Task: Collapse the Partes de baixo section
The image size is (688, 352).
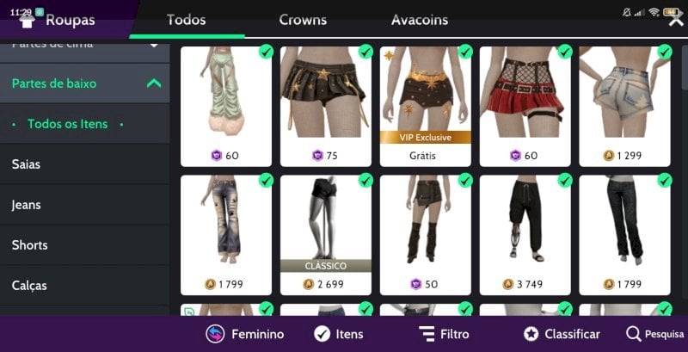Action: [x=154, y=83]
